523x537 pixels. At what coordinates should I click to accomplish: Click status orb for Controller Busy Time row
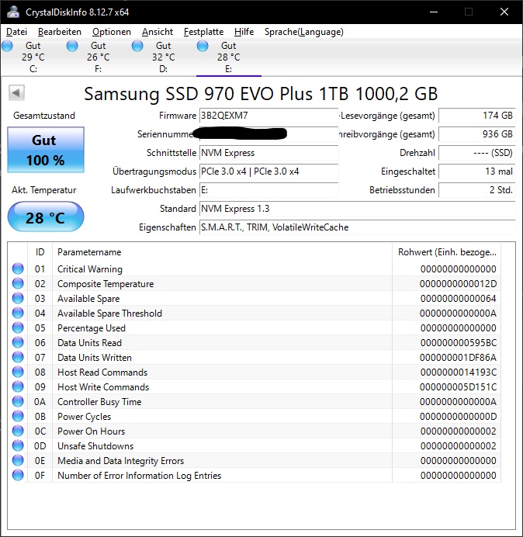coord(18,401)
